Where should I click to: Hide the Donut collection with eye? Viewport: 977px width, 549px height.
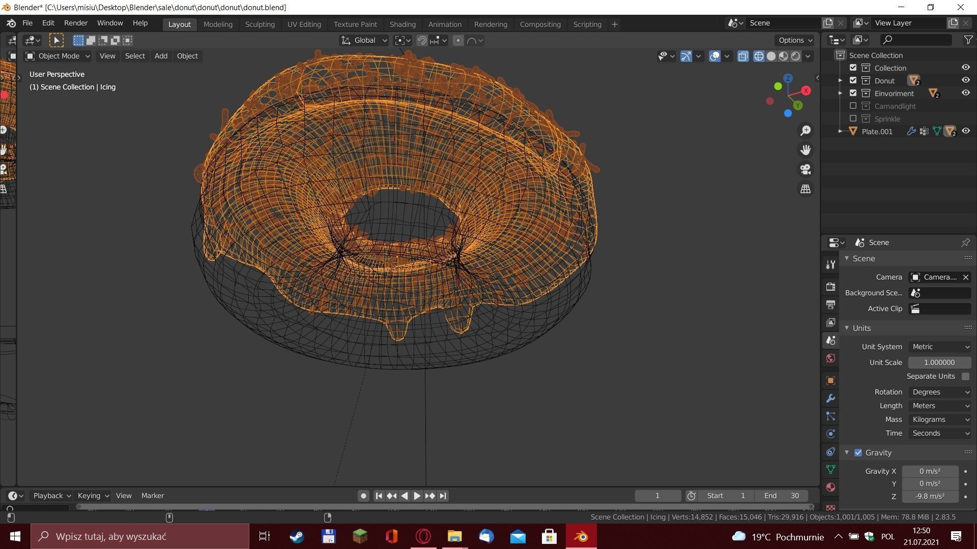coord(965,80)
